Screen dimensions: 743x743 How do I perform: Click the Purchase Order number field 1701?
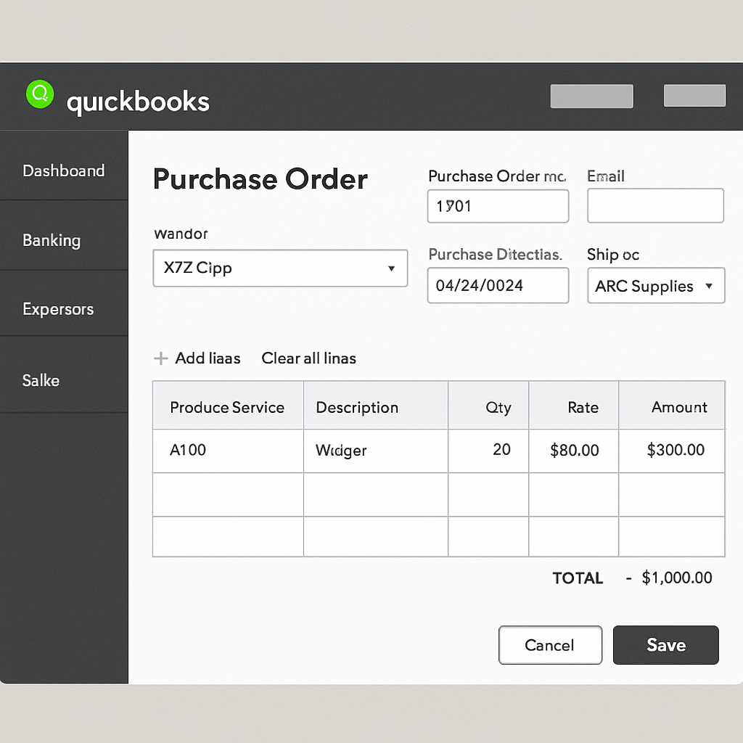(498, 206)
